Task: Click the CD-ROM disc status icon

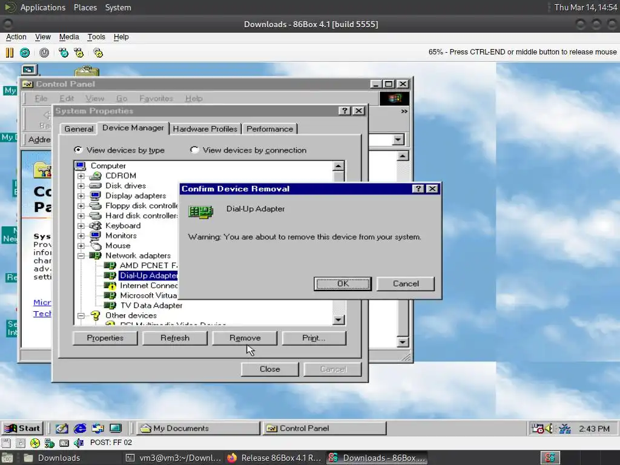Action: (35, 443)
